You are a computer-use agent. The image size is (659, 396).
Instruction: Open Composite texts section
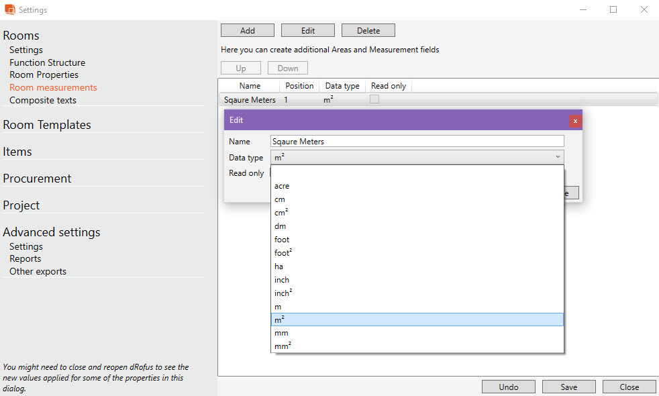43,100
